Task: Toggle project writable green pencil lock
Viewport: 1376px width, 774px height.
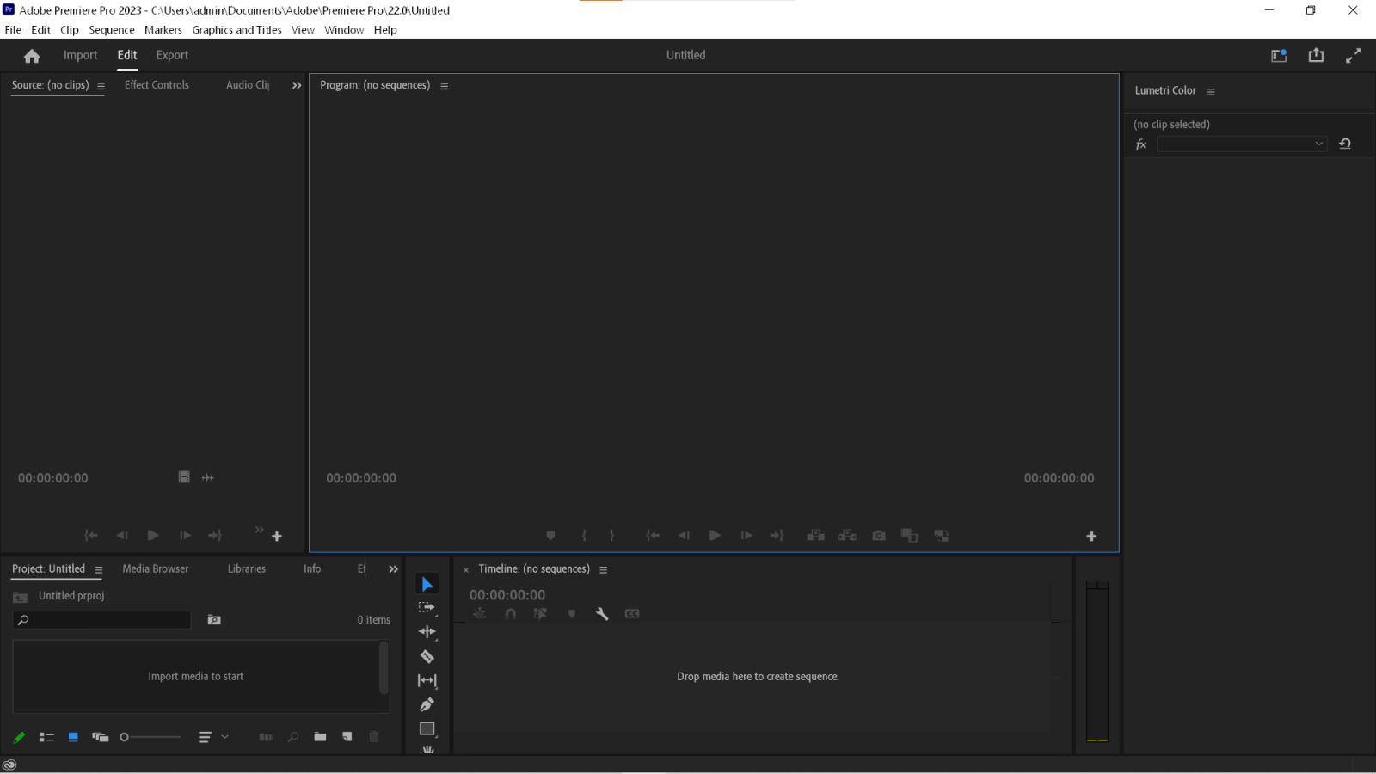Action: (19, 737)
